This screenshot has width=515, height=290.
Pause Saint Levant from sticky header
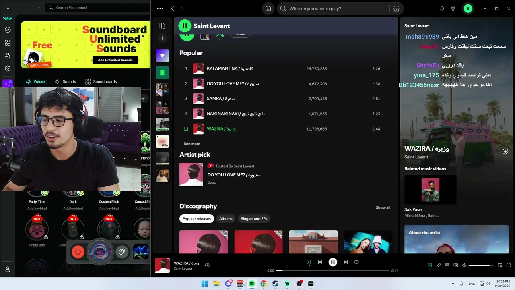[185, 26]
